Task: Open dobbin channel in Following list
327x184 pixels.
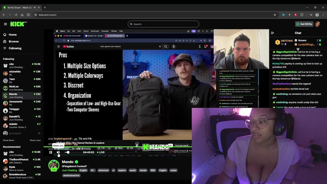Action: coord(22,125)
